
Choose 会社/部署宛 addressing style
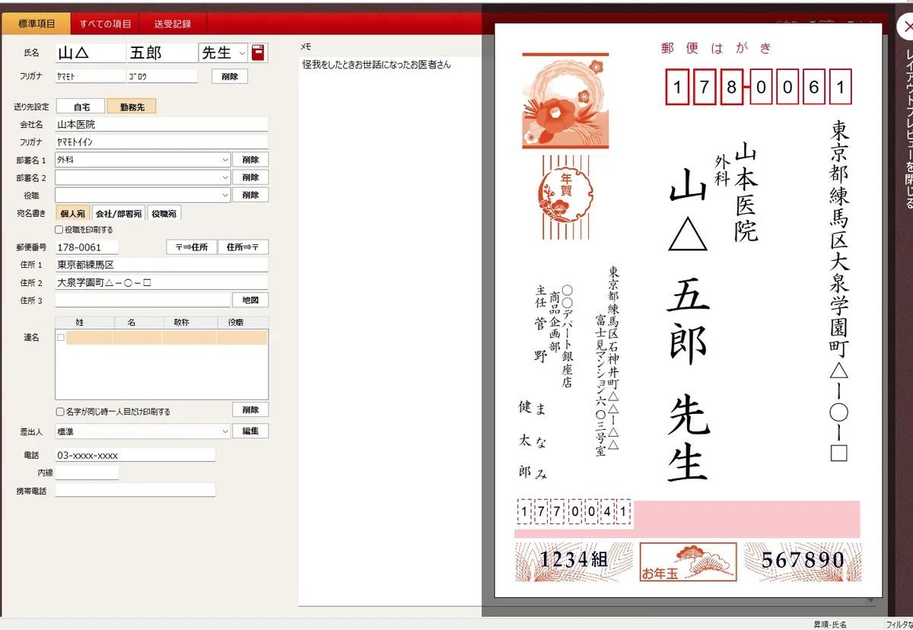coord(118,214)
